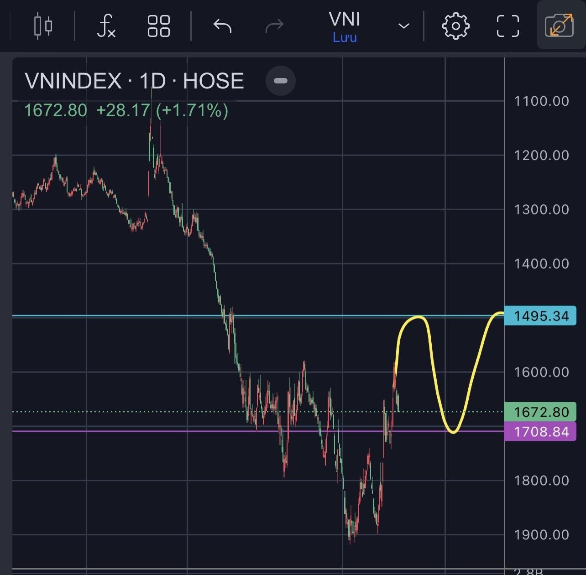
Task: Open the layout grid templates icon
Action: click(158, 26)
